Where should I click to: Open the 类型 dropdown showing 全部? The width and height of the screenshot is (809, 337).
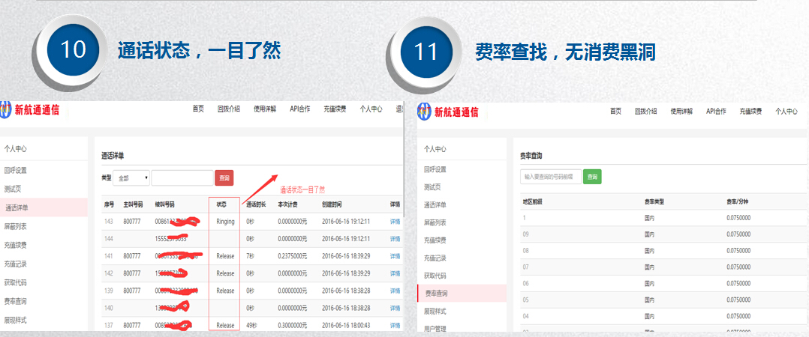coord(131,178)
